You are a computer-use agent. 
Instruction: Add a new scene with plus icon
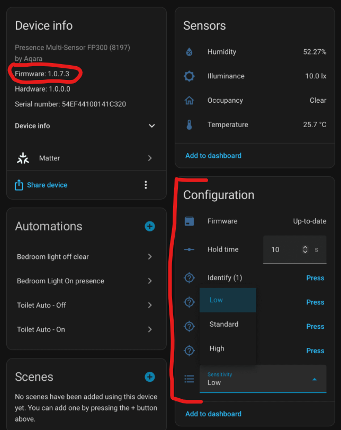pos(150,377)
